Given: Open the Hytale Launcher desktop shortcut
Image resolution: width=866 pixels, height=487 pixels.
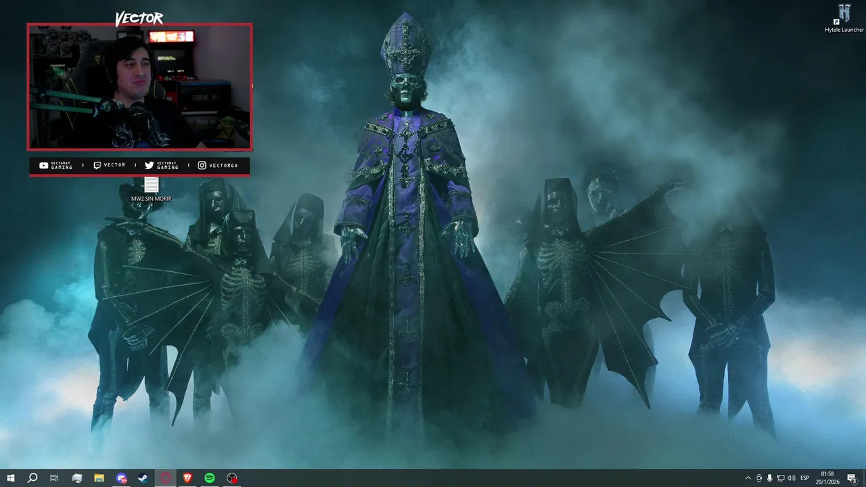Looking at the screenshot, I should [x=844, y=18].
